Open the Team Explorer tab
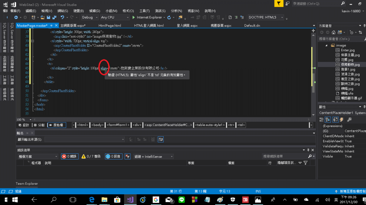 (x=26, y=184)
